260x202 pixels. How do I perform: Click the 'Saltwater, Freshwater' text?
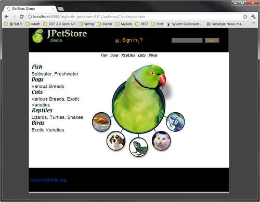[55, 74]
